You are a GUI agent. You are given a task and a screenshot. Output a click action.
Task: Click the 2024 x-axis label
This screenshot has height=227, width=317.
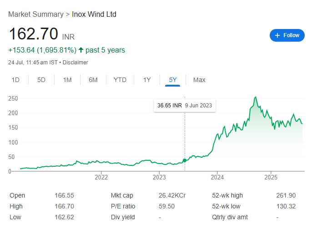pyautogui.click(x=217, y=177)
